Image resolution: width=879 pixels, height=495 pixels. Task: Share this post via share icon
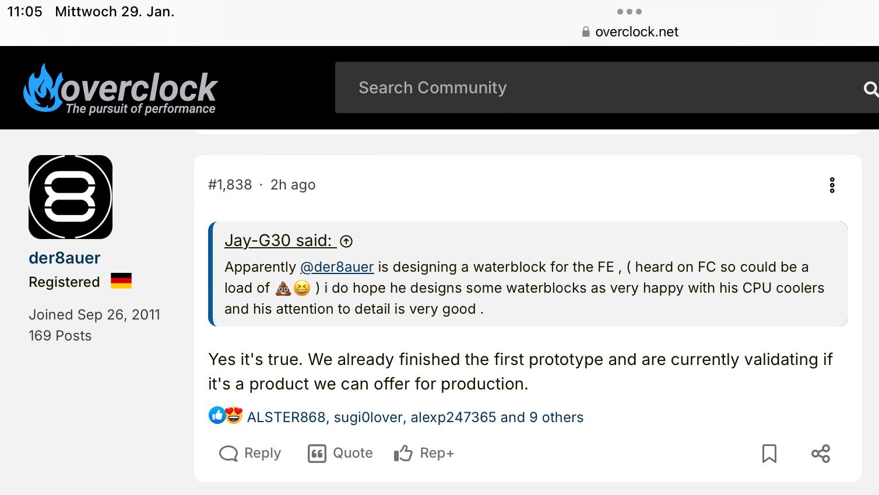click(x=821, y=454)
